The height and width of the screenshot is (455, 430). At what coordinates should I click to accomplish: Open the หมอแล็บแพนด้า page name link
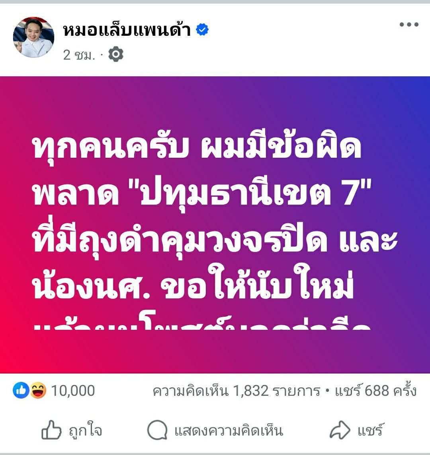pos(127,29)
